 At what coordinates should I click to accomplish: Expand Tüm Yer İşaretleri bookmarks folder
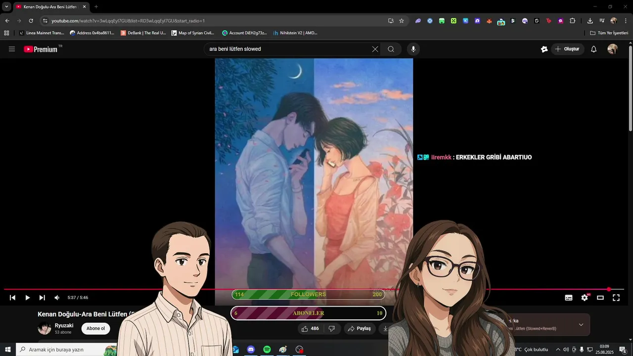click(609, 33)
